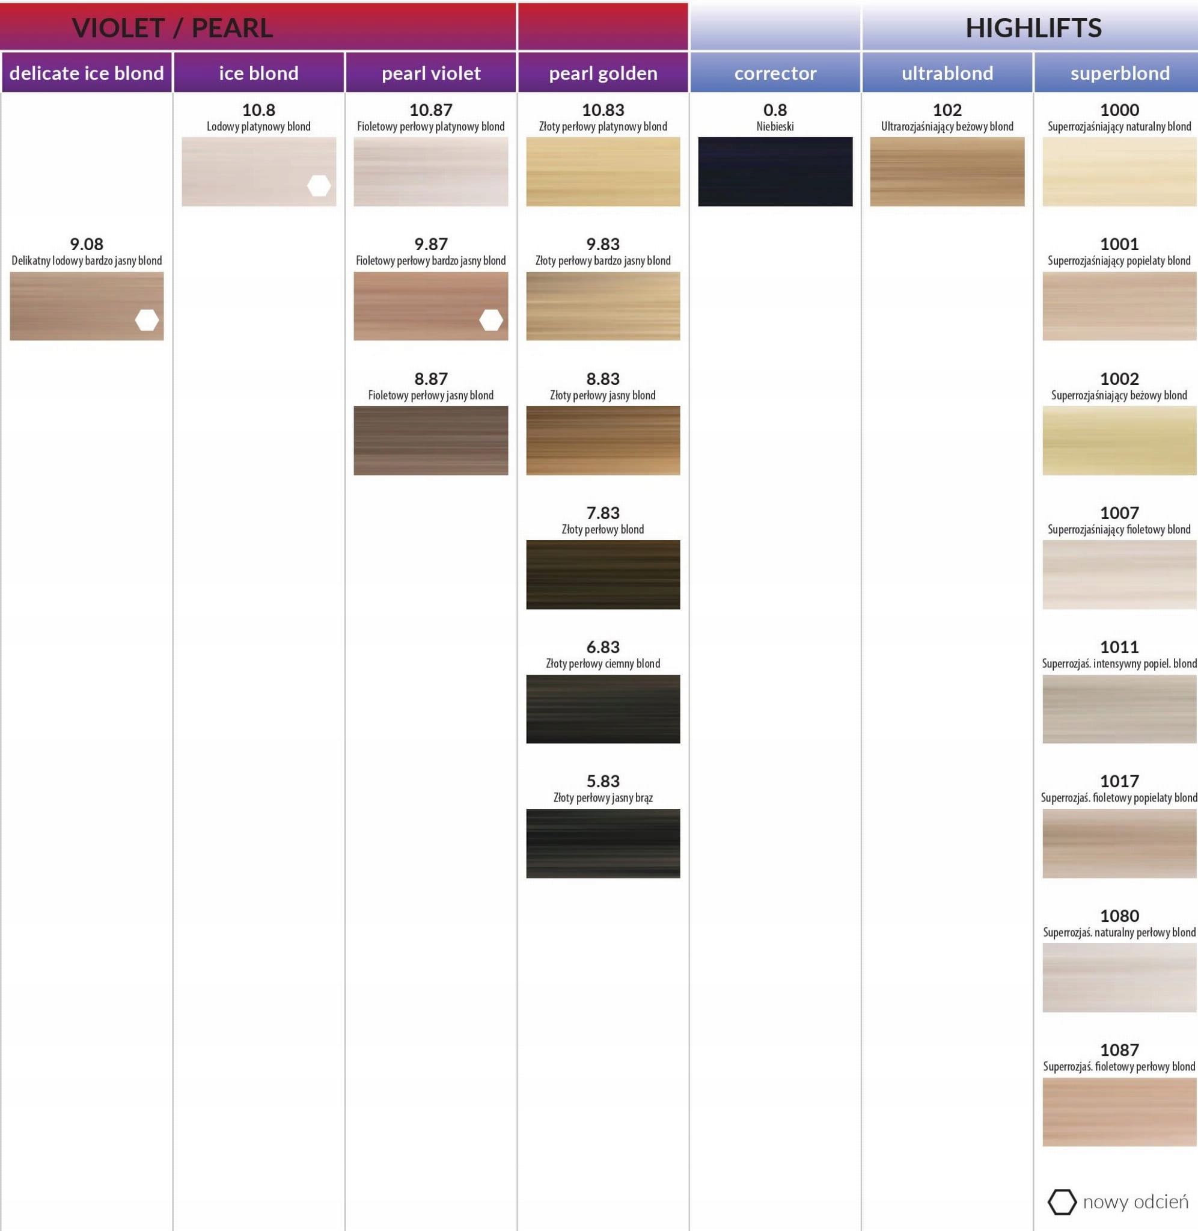
Task: Open the superblond column header
Action: (1119, 73)
